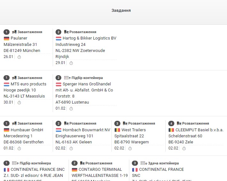227x181 pixels.
Task: Click address Mälzereistraße 31
Action: (x=20, y=45)
